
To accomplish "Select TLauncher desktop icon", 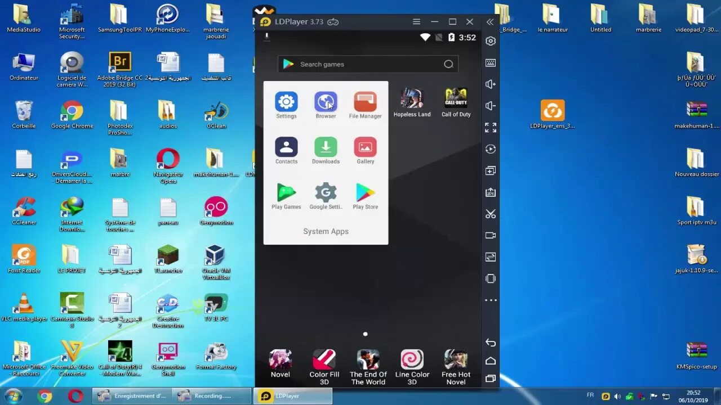I will pyautogui.click(x=168, y=259).
